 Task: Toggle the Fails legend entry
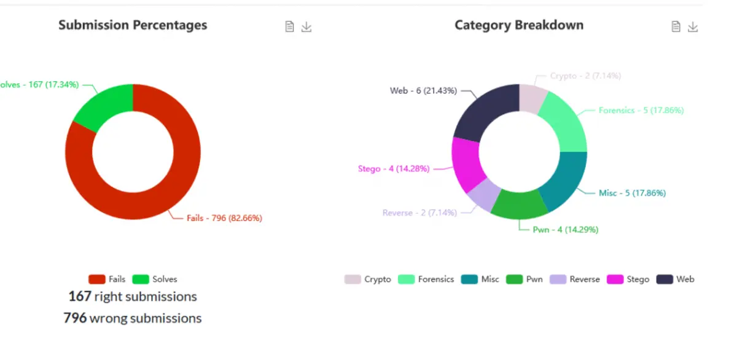[x=107, y=279]
